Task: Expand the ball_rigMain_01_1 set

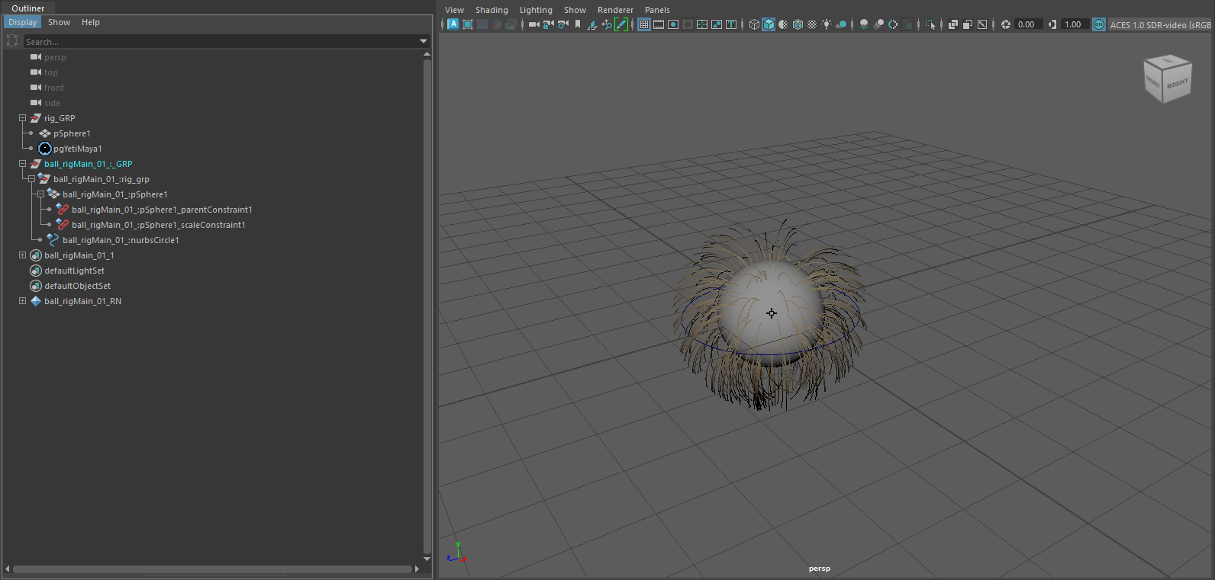Action: pos(22,255)
